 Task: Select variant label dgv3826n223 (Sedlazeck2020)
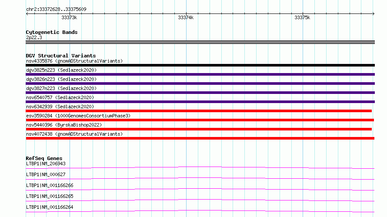pos(61,79)
